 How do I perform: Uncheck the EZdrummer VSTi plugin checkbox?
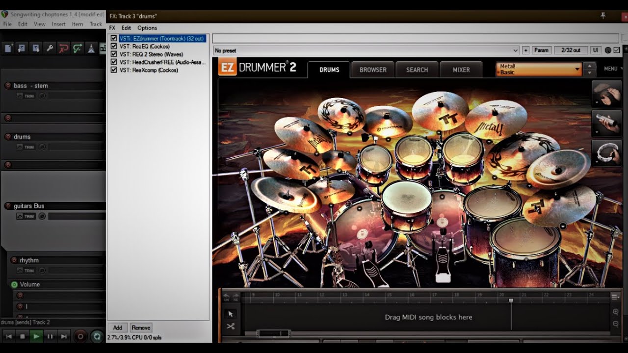click(x=114, y=38)
